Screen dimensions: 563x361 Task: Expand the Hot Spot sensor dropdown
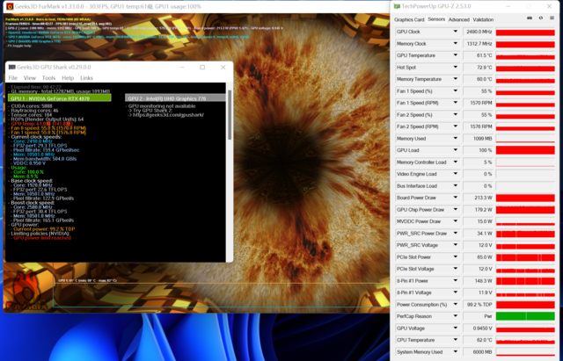(x=455, y=67)
